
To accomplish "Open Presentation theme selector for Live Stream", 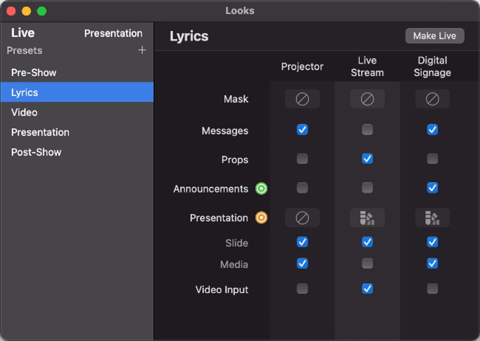I will (x=367, y=218).
